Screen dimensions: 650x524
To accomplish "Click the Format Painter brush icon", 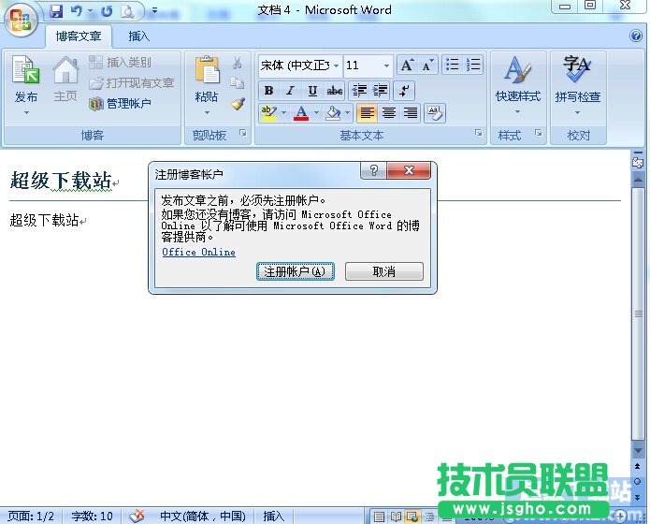I will point(238,103).
